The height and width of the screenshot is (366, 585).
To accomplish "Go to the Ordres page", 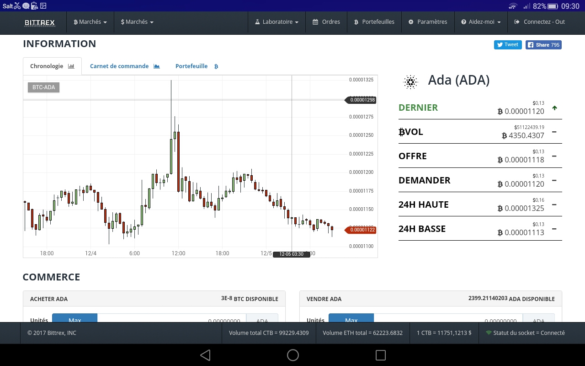I will (326, 22).
